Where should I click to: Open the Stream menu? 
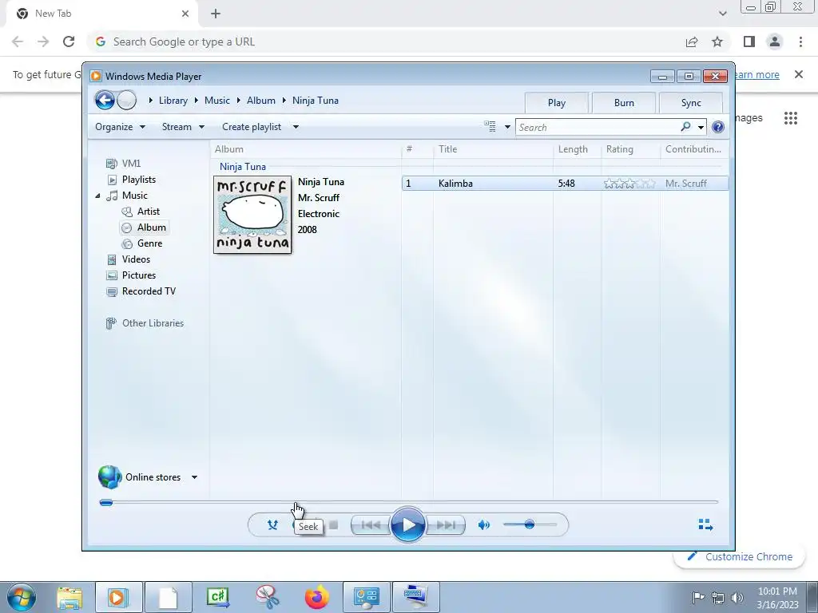click(183, 127)
